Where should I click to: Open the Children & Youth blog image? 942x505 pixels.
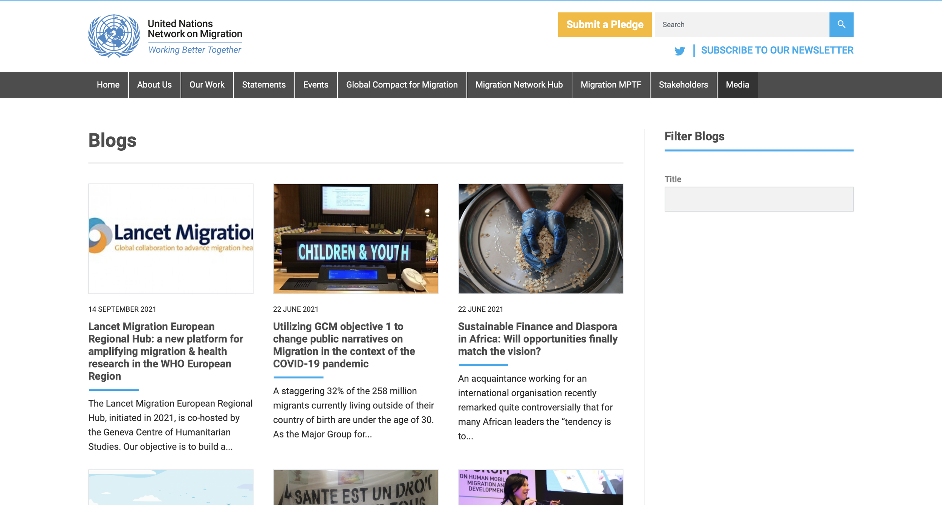point(355,239)
